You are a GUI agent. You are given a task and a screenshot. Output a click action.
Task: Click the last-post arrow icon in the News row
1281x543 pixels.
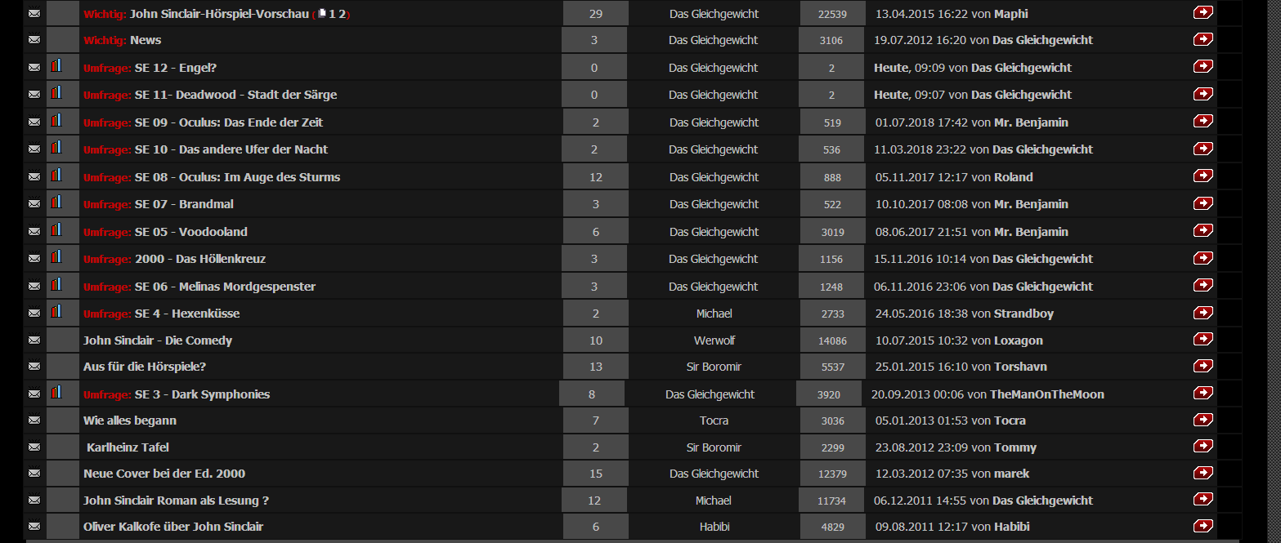tap(1203, 39)
